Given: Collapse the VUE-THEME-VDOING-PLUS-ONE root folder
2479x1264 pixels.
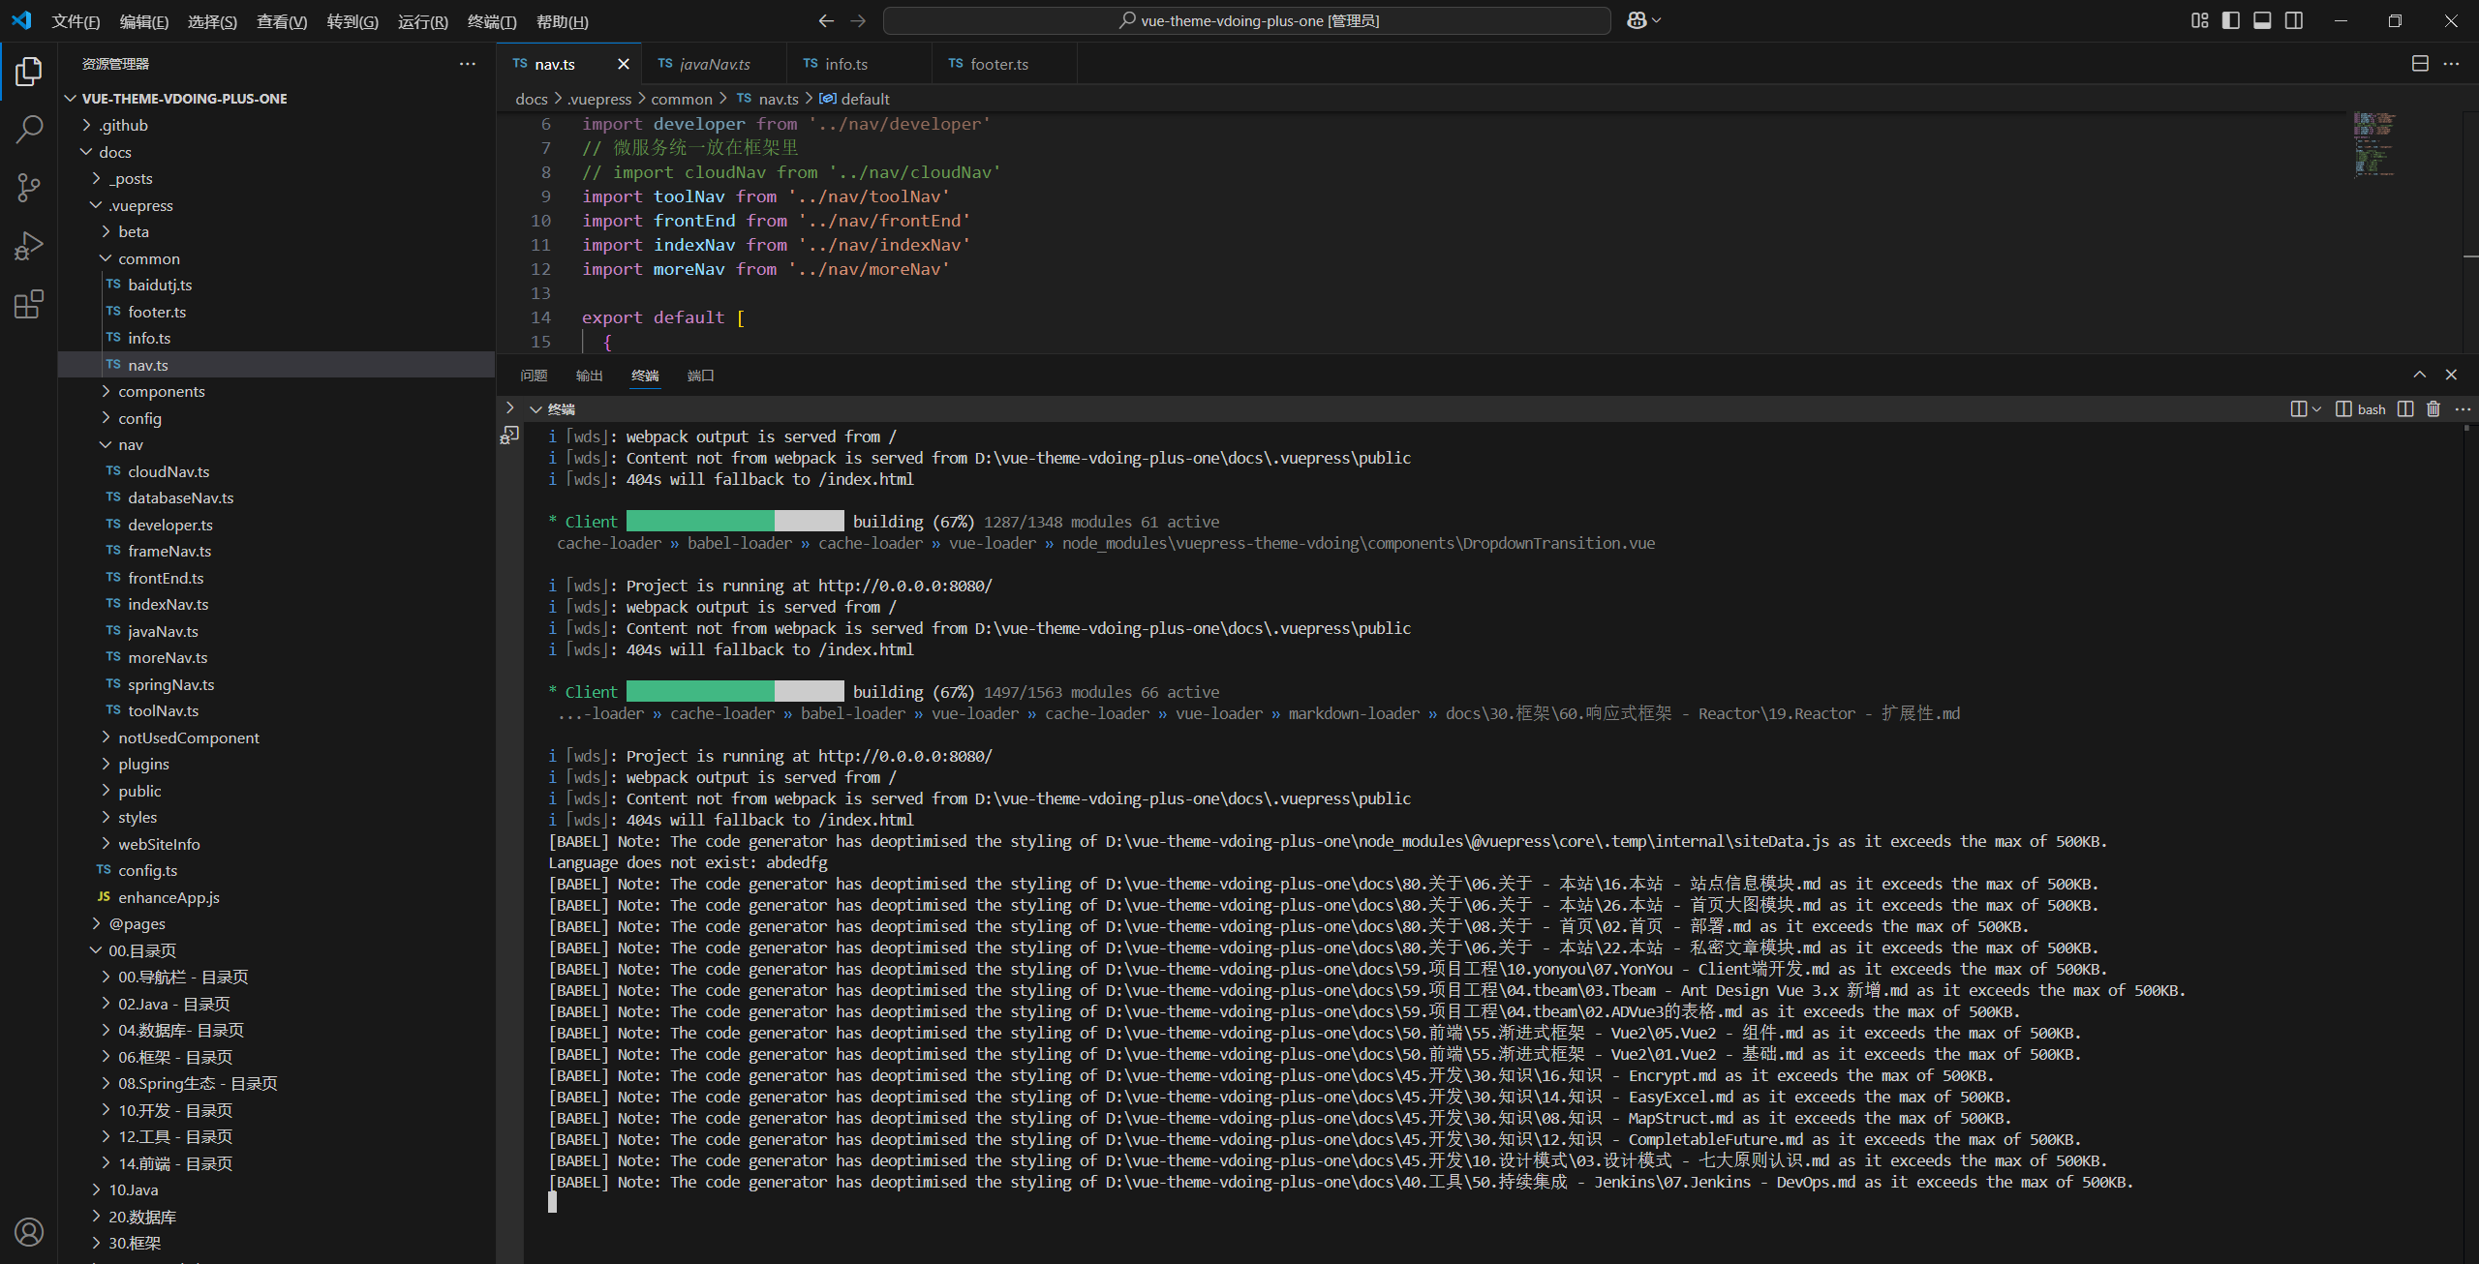Looking at the screenshot, I should coord(70,99).
